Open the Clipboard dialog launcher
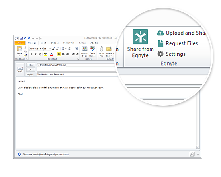 coord(27,59)
